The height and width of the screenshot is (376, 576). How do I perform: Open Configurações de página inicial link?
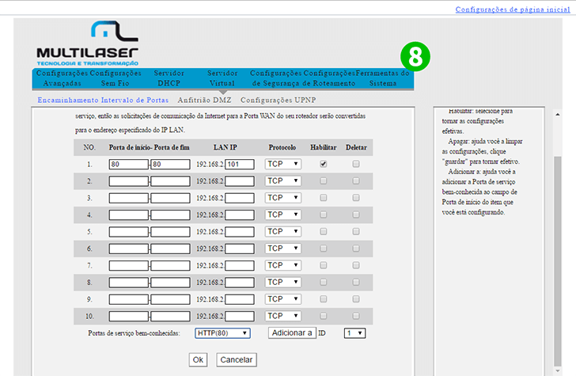pos(513,9)
